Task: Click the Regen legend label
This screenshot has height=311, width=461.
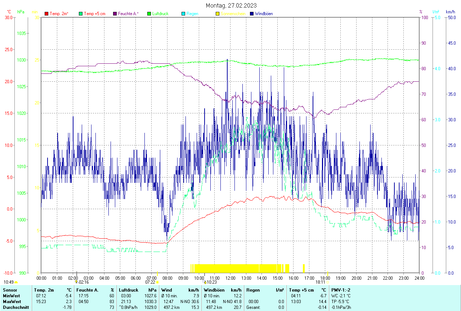Action: click(x=192, y=14)
